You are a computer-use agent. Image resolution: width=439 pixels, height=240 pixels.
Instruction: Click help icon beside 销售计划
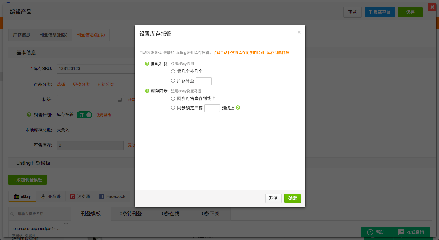coord(29,115)
